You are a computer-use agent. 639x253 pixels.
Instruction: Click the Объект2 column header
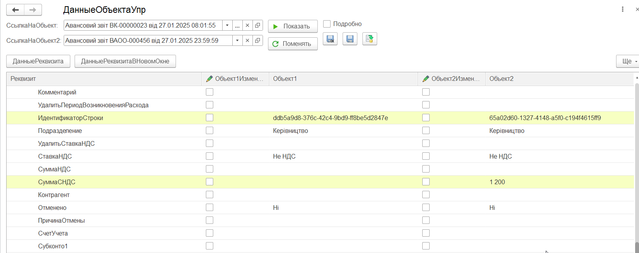click(559, 79)
